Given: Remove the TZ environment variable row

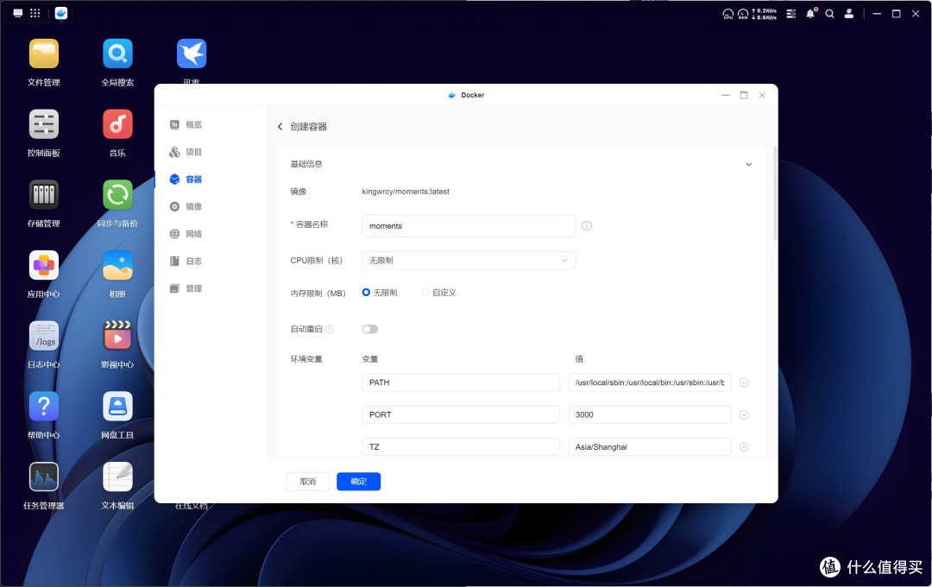Looking at the screenshot, I should coord(744,446).
